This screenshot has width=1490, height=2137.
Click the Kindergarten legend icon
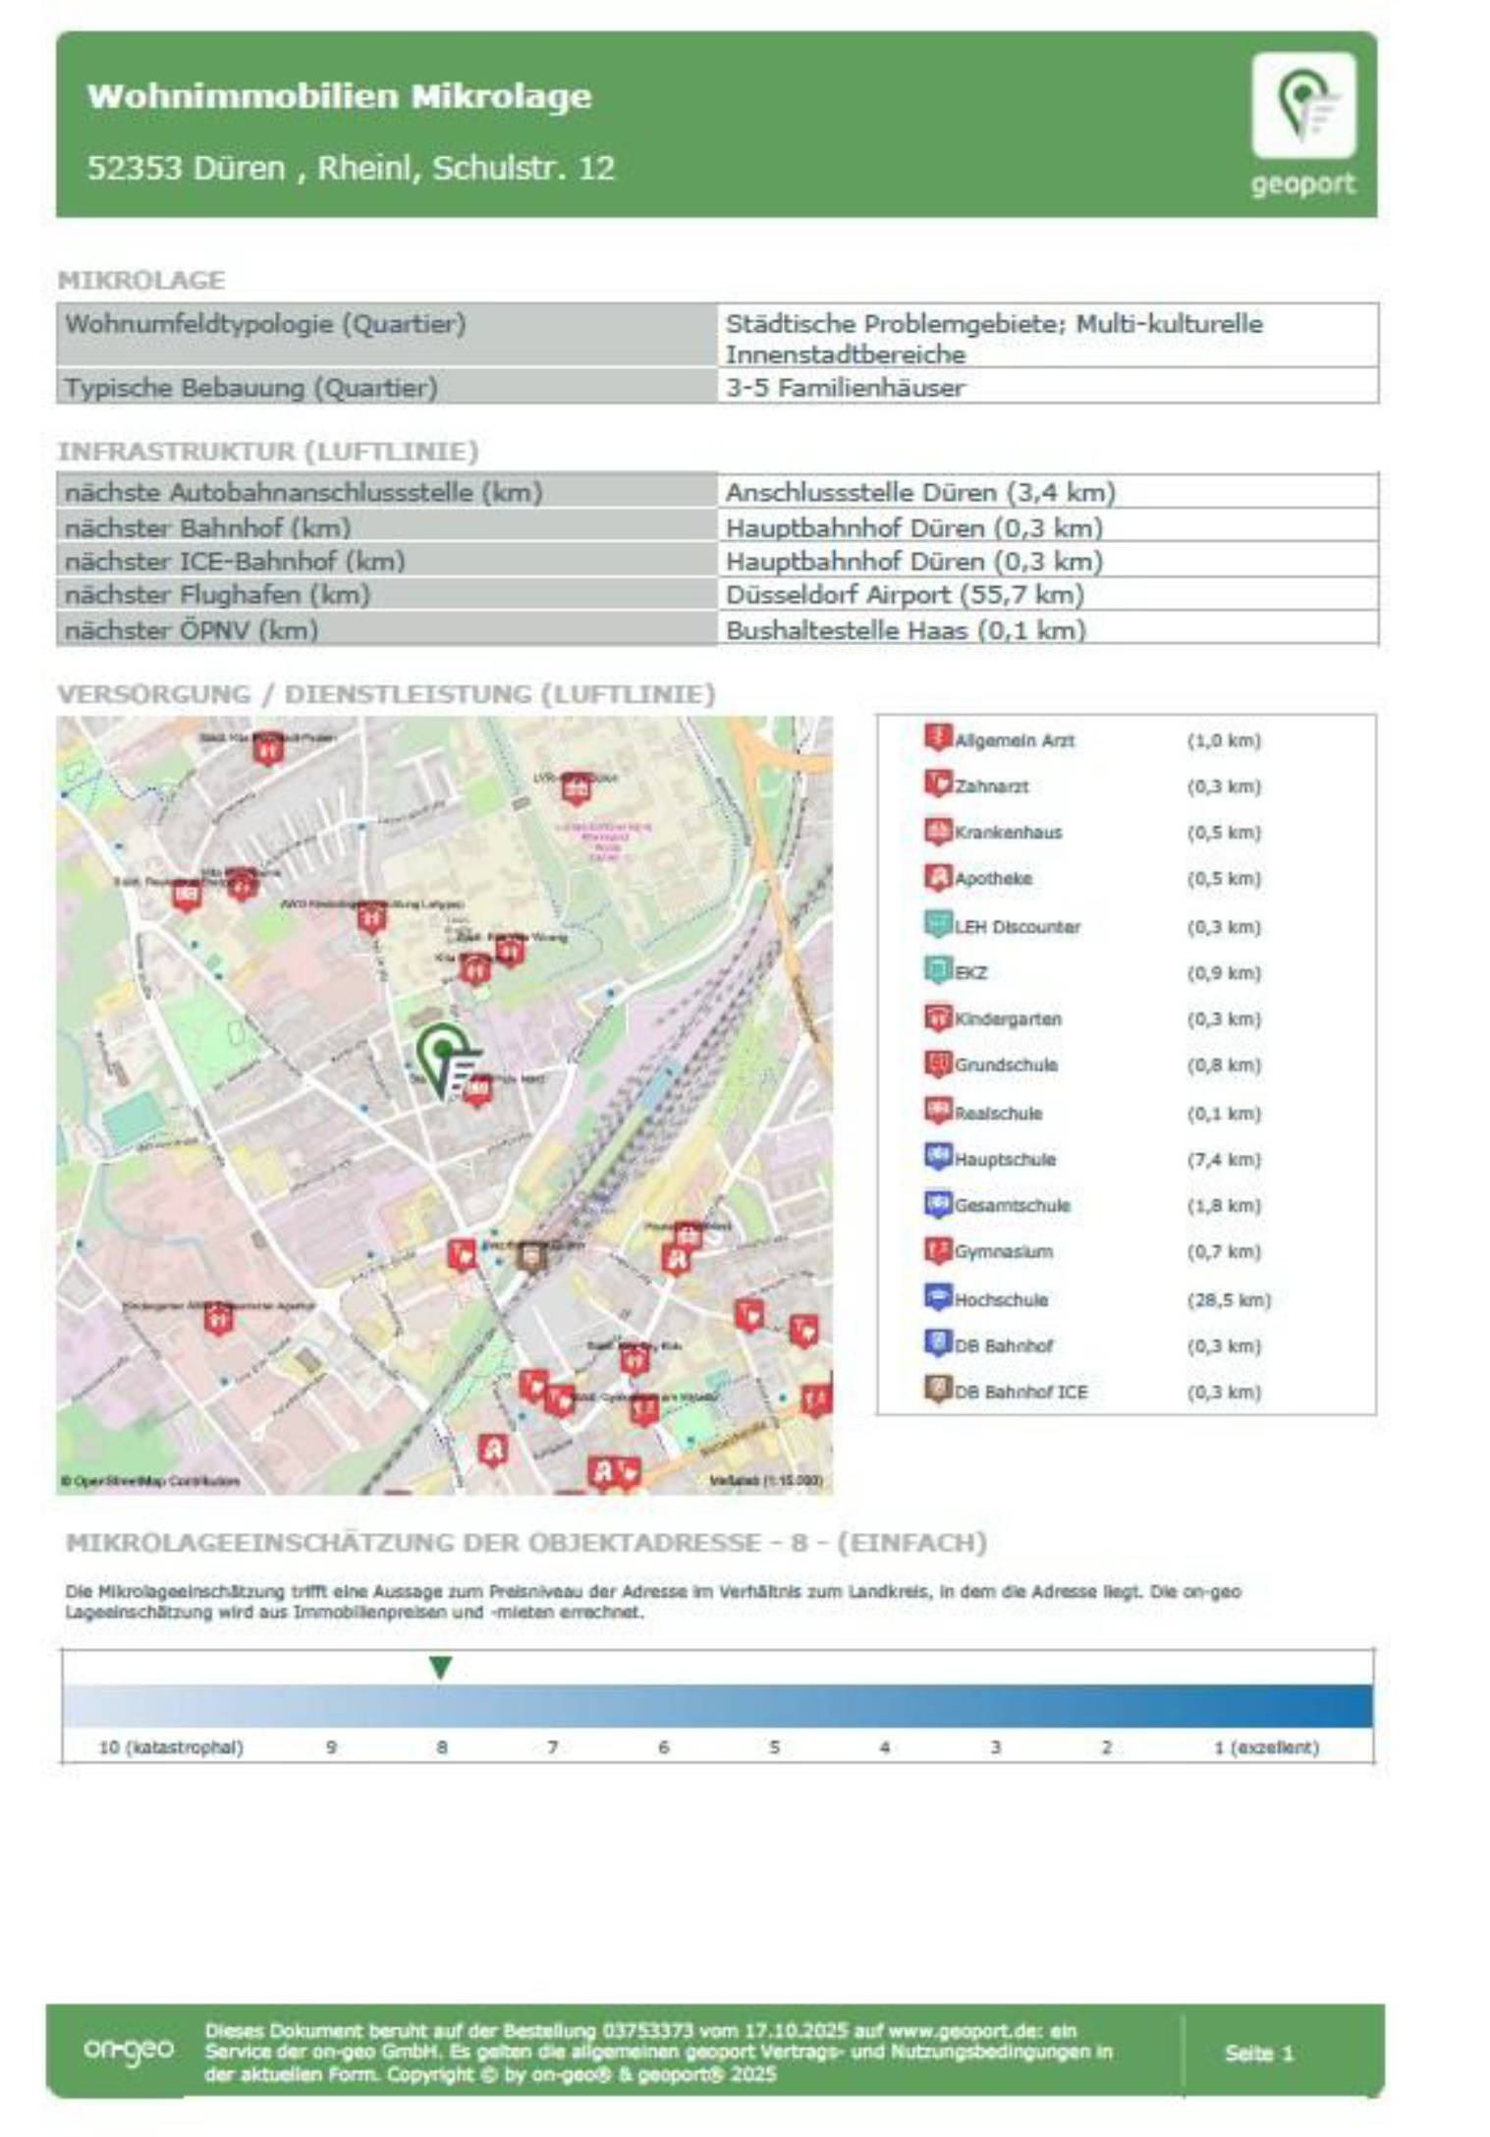pyautogui.click(x=938, y=1017)
